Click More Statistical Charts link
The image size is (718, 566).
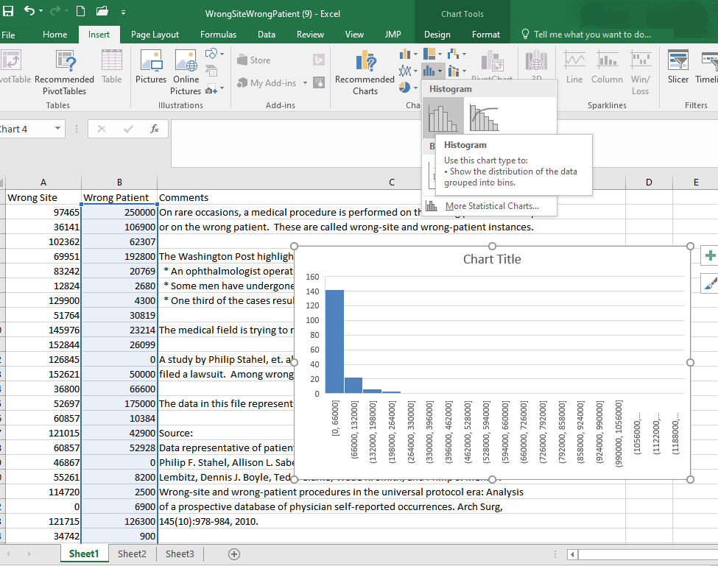coord(491,206)
